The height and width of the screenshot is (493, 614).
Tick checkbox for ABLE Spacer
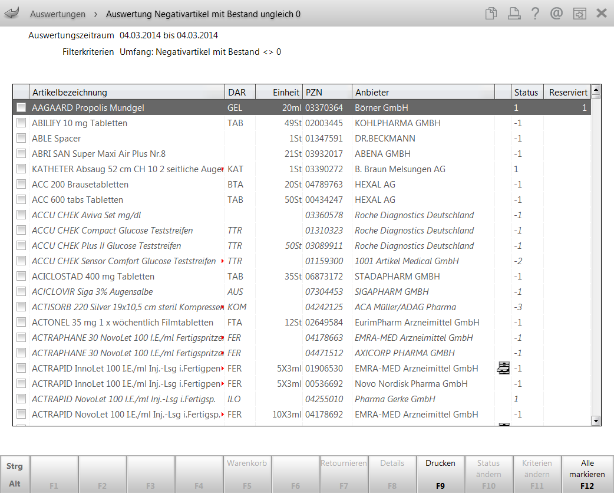coord(21,138)
